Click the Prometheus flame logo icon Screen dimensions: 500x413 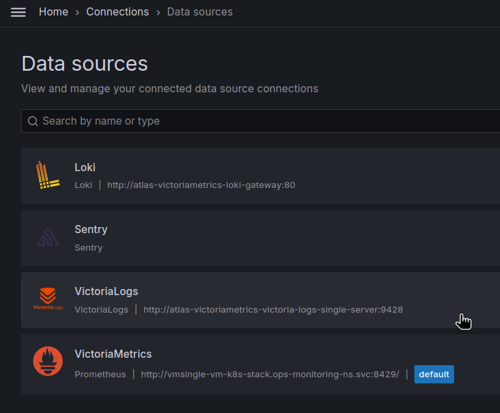(48, 361)
